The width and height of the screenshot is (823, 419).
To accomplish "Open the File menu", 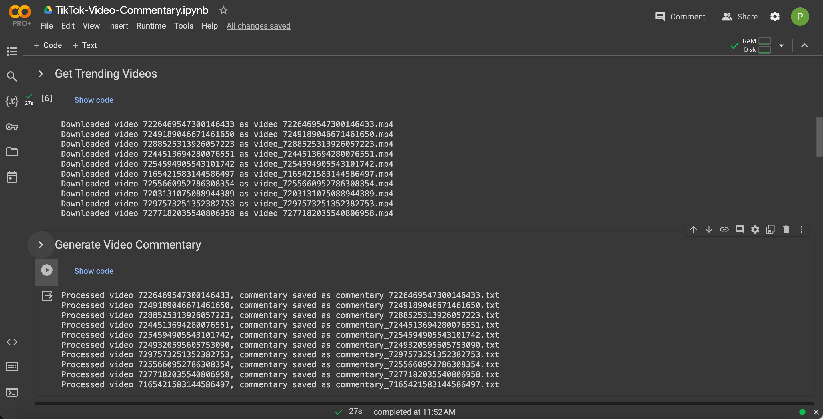I will (47, 26).
